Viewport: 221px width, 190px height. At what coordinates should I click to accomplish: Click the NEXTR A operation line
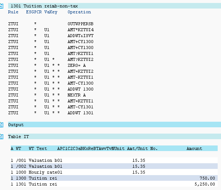pyautogui.click(x=76, y=95)
